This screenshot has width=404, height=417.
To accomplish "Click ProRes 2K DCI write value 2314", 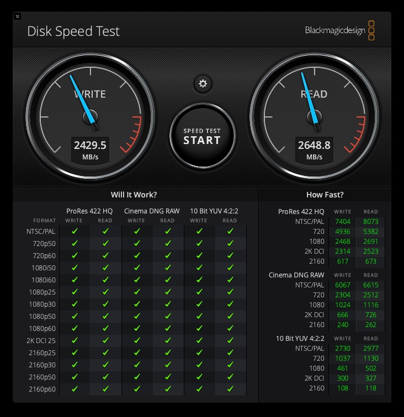I will 343,252.
